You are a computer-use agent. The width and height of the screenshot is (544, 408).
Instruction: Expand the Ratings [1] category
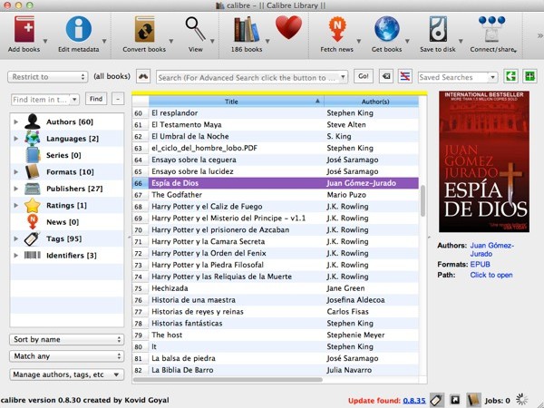click(16, 205)
